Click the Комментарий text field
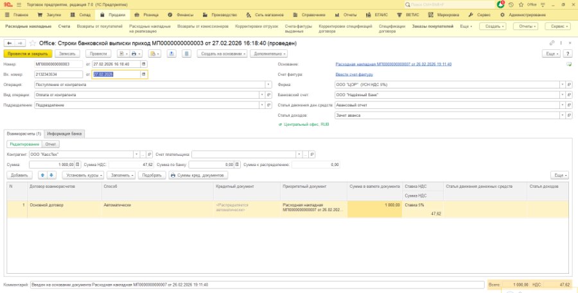 [x=258, y=285]
